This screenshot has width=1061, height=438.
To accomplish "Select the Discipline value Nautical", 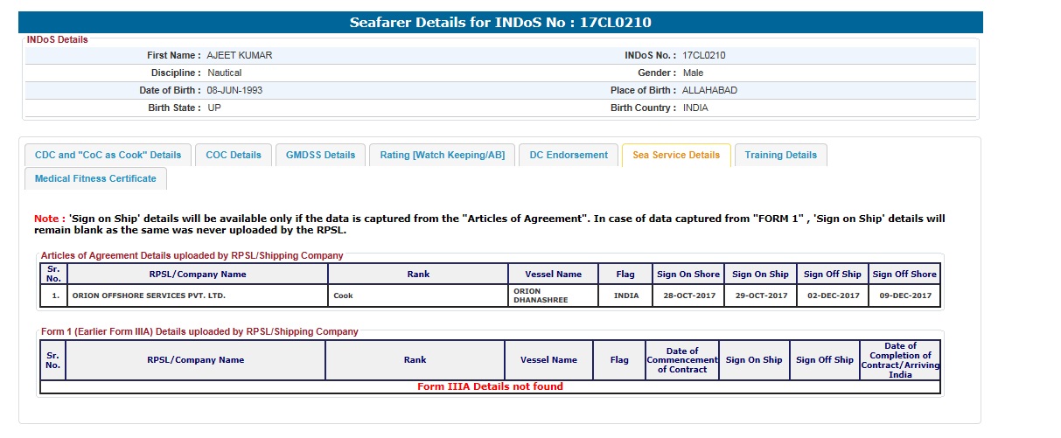I will (225, 73).
